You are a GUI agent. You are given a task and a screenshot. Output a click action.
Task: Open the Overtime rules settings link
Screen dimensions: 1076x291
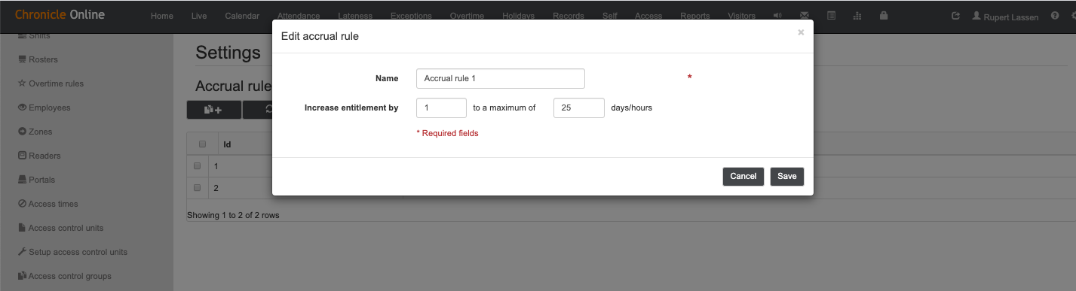56,83
